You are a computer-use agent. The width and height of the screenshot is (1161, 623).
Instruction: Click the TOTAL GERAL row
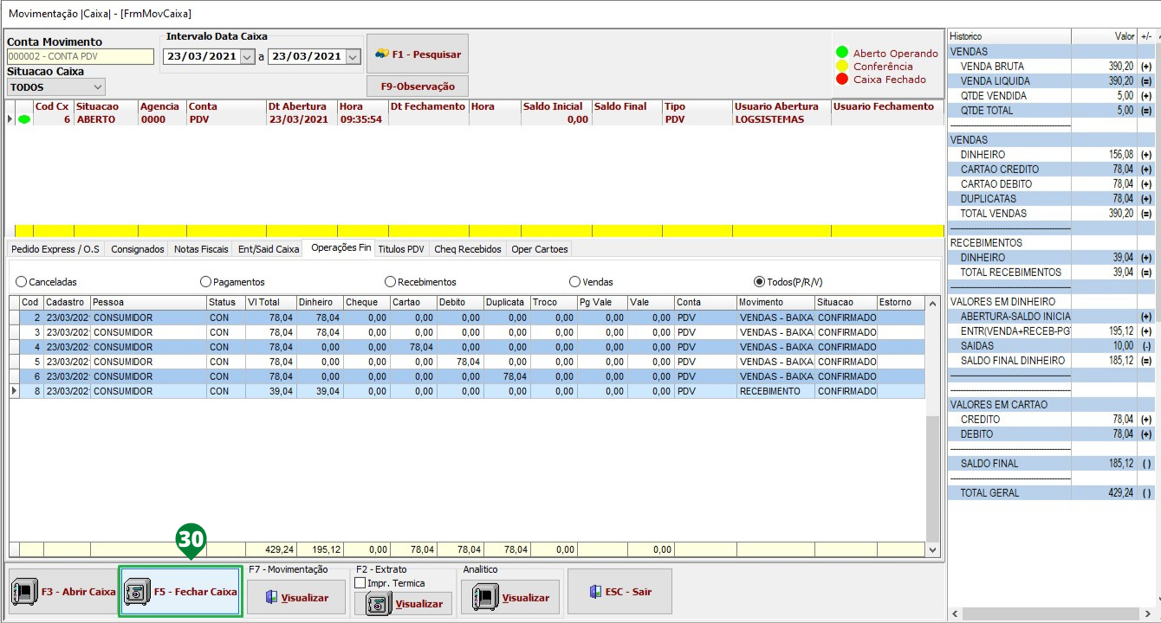point(1052,492)
